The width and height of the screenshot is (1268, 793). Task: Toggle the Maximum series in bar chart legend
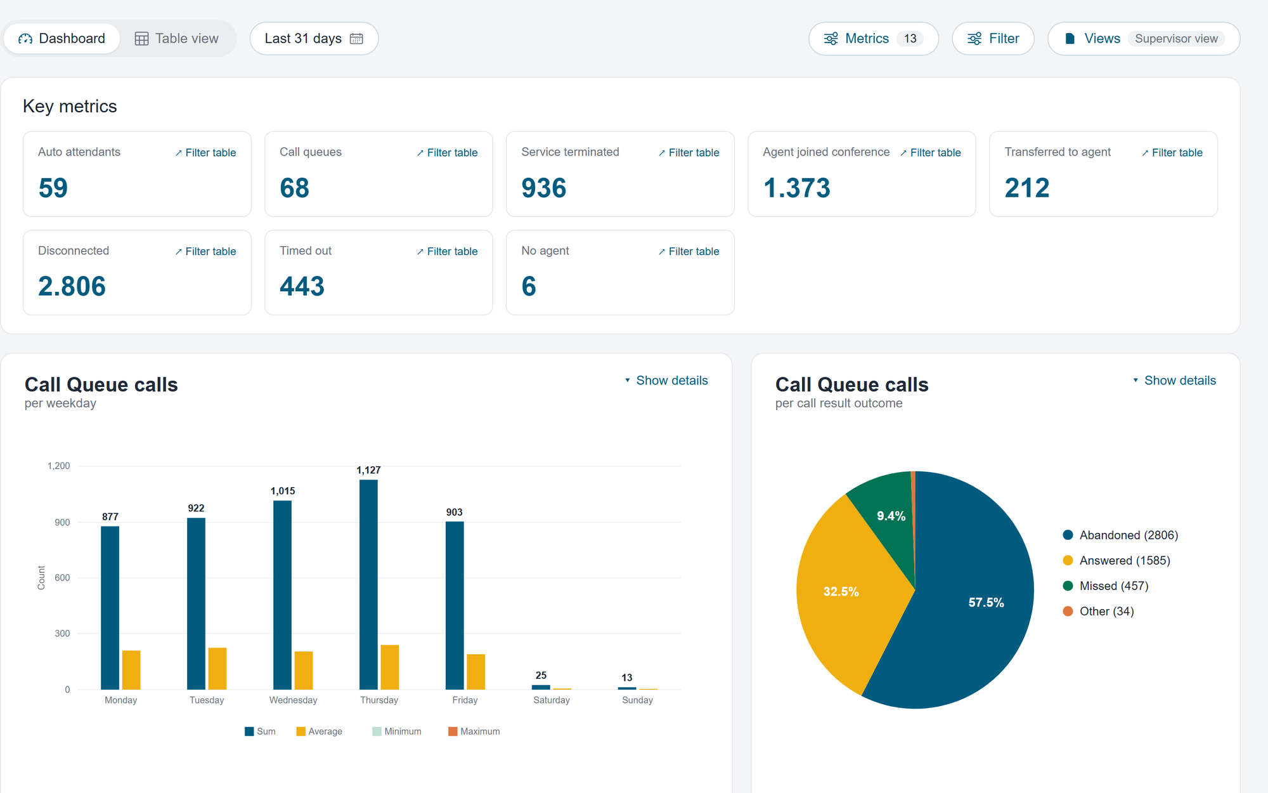(474, 731)
